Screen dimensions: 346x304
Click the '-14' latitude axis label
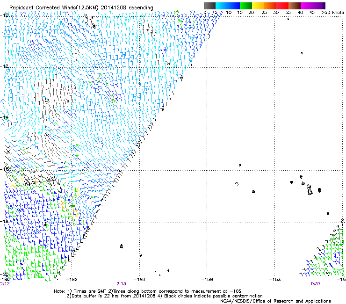pyautogui.click(x=4, y=117)
